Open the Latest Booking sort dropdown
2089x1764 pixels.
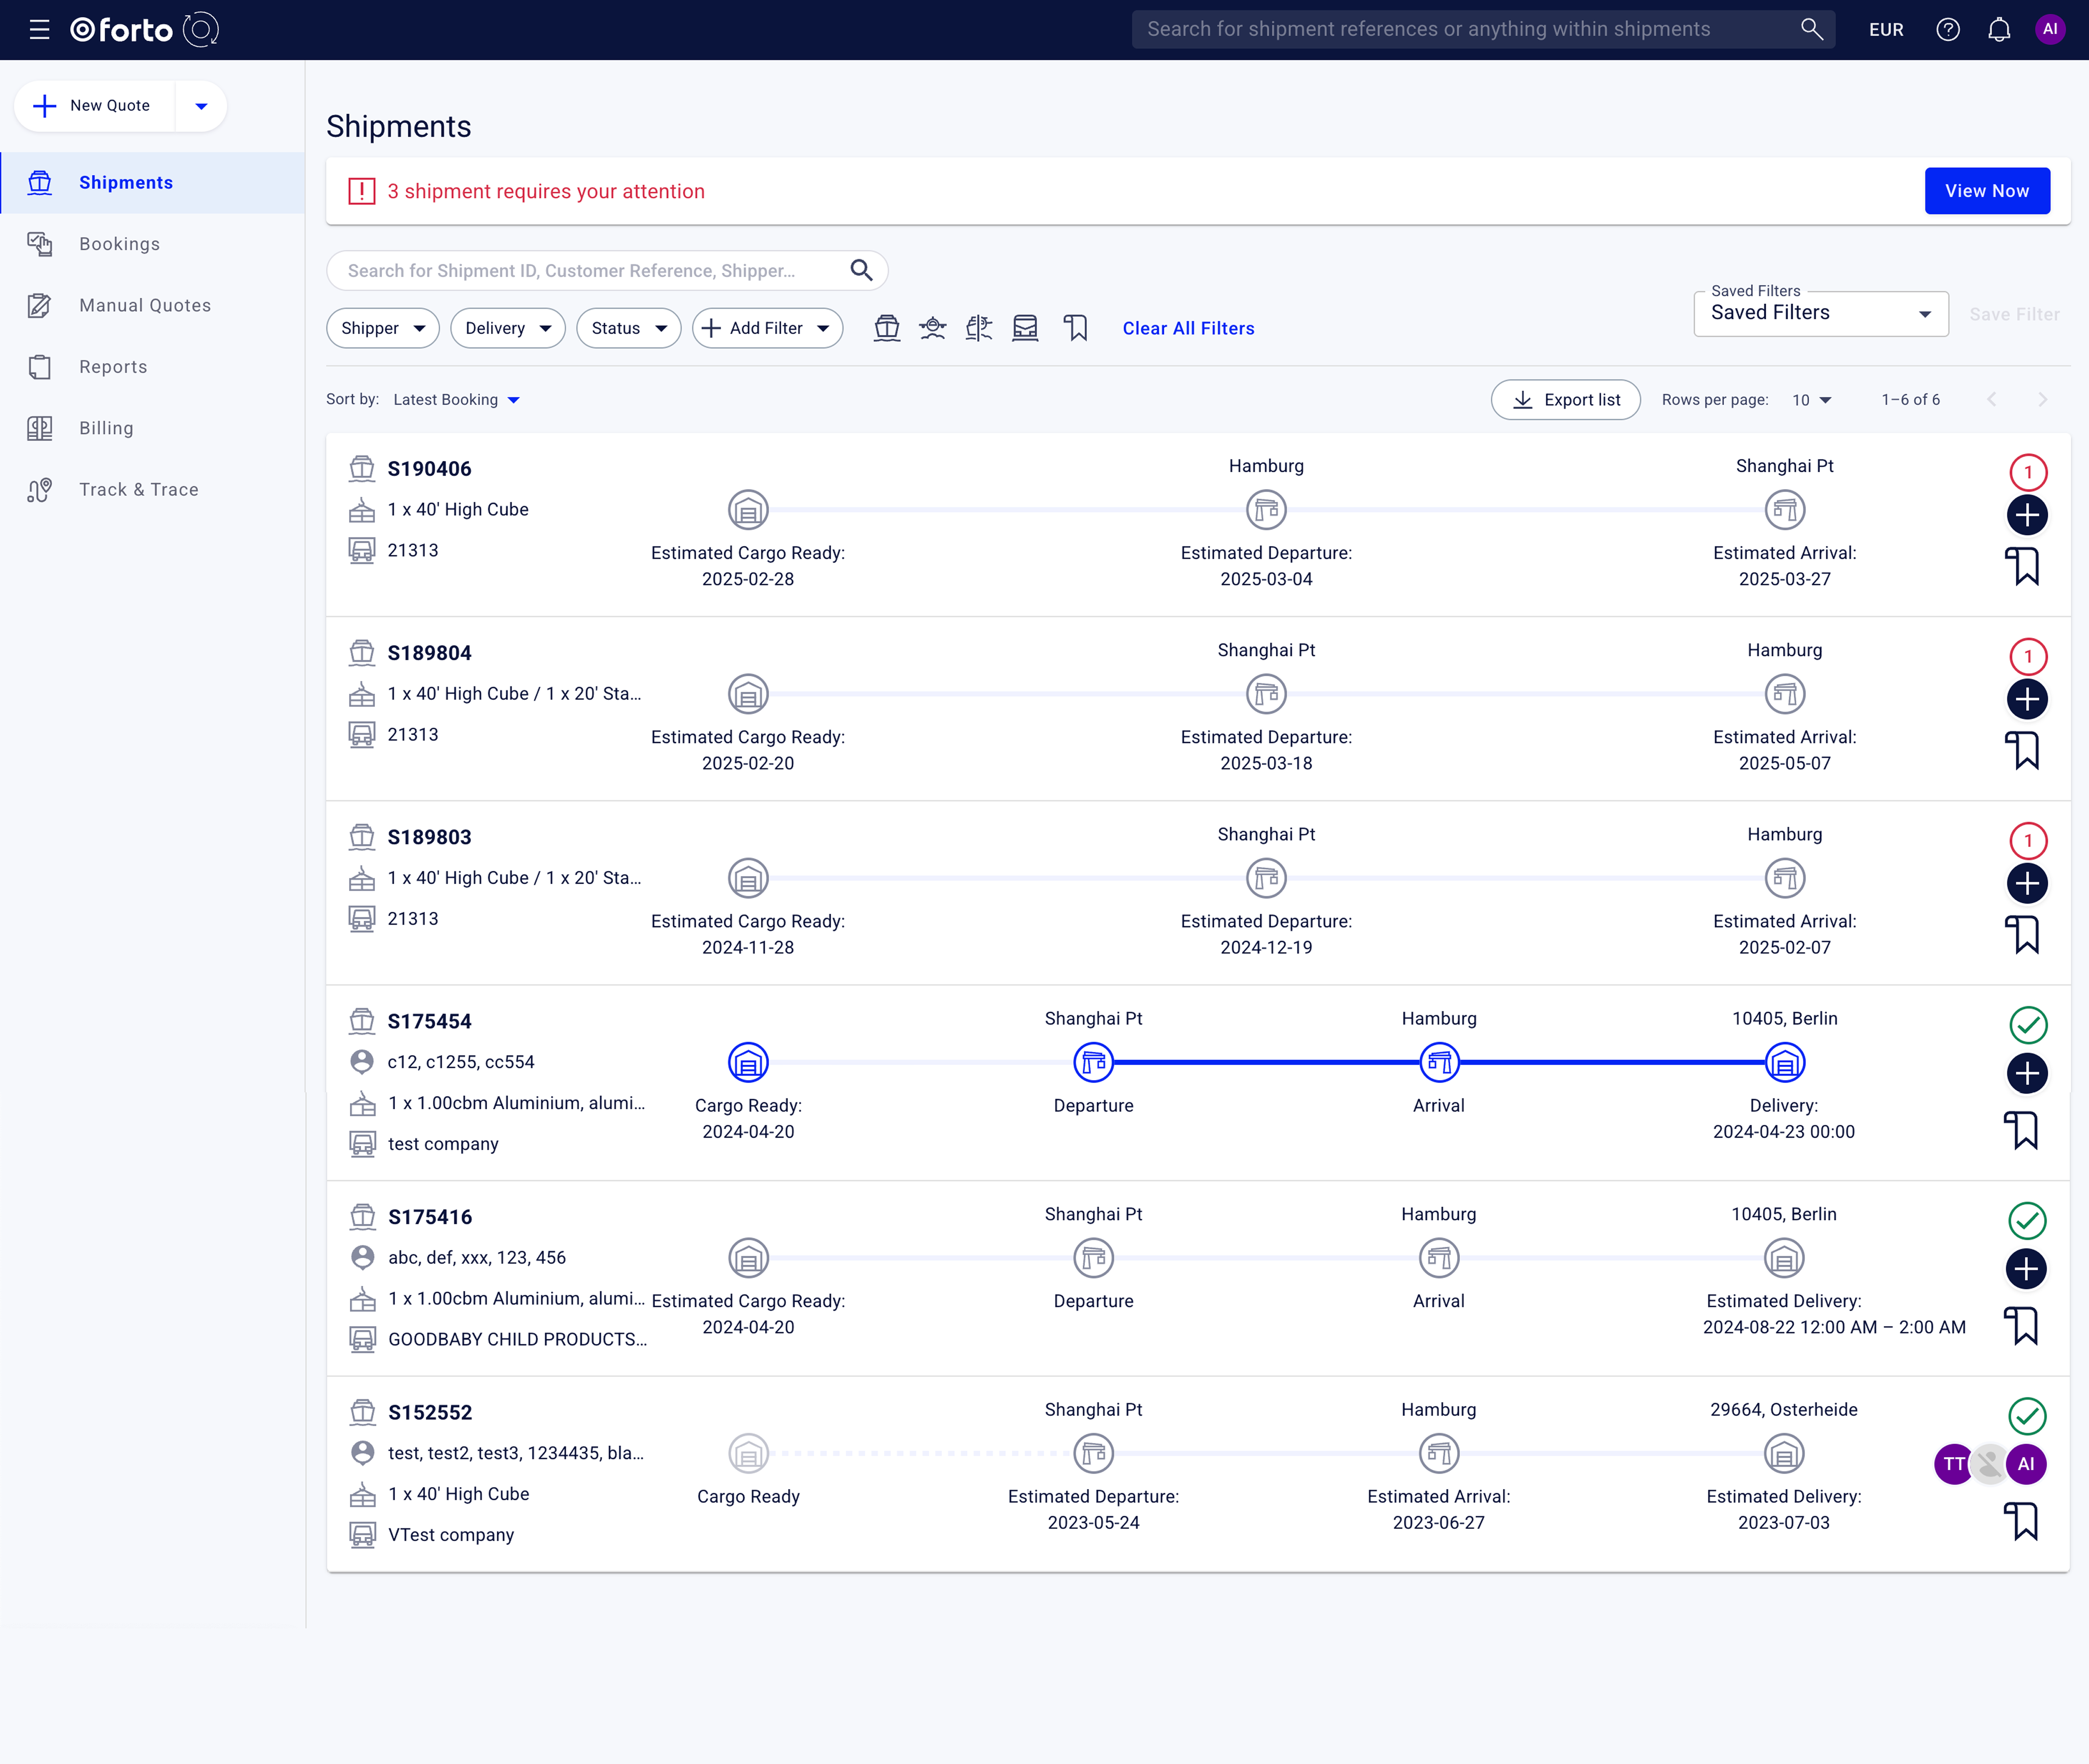pos(456,400)
